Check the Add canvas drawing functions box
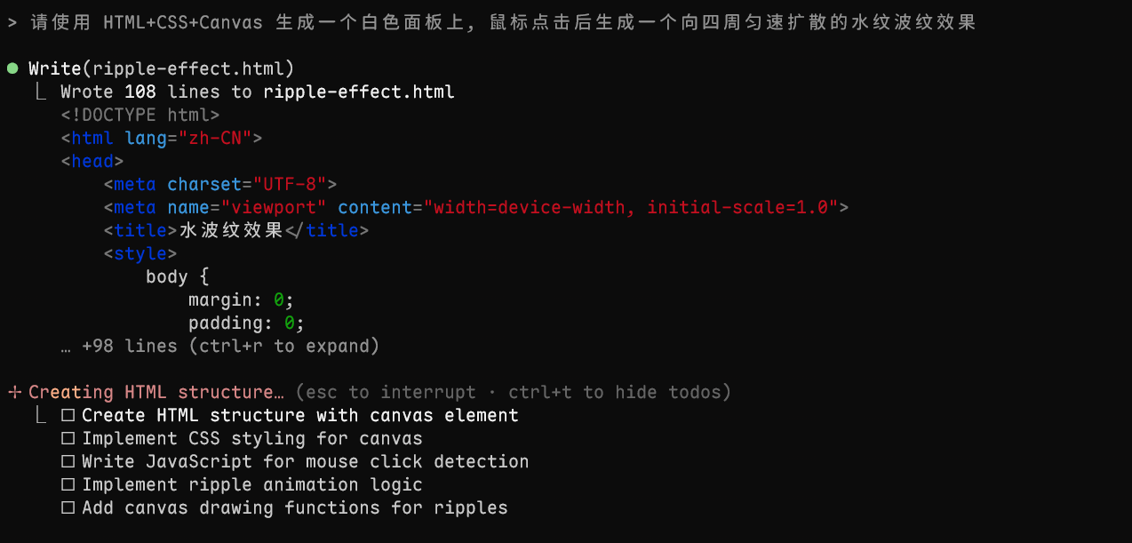1132x543 pixels. [68, 507]
